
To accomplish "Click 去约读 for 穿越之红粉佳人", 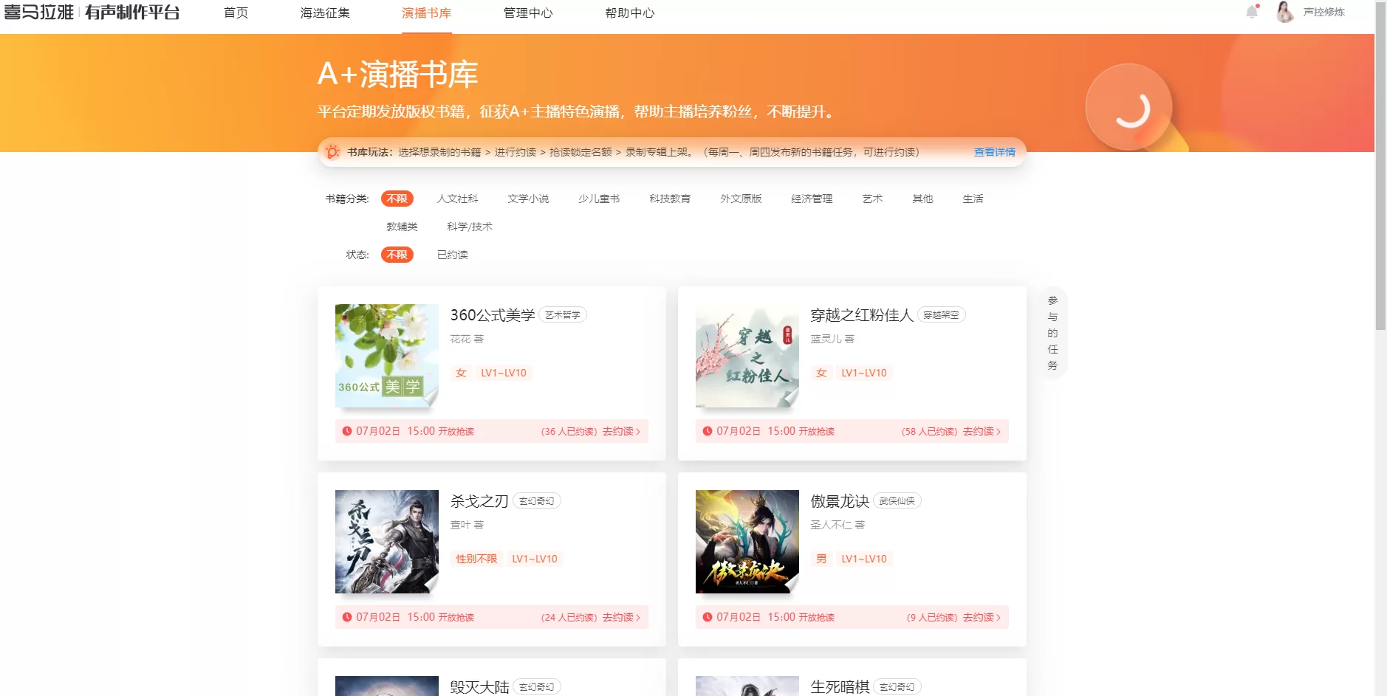I will click(x=979, y=431).
